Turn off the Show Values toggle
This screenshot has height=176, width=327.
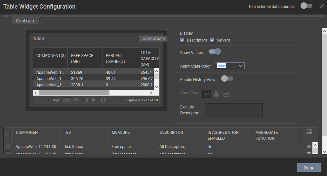pos(215,51)
